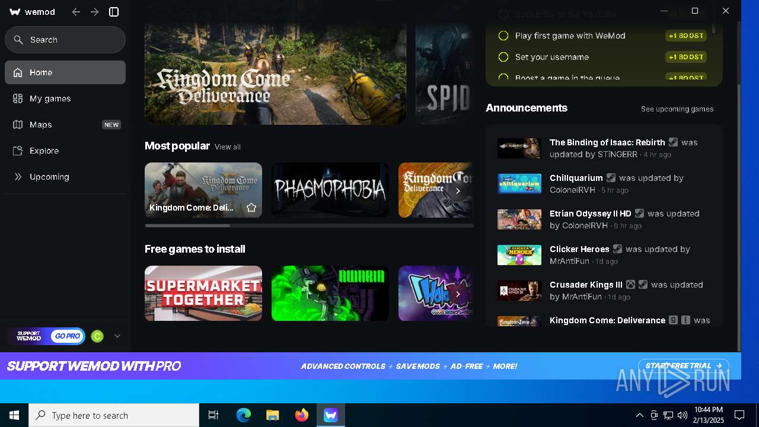Click the volume speaker tray icon
Screen dimensions: 759x427
[683, 415]
